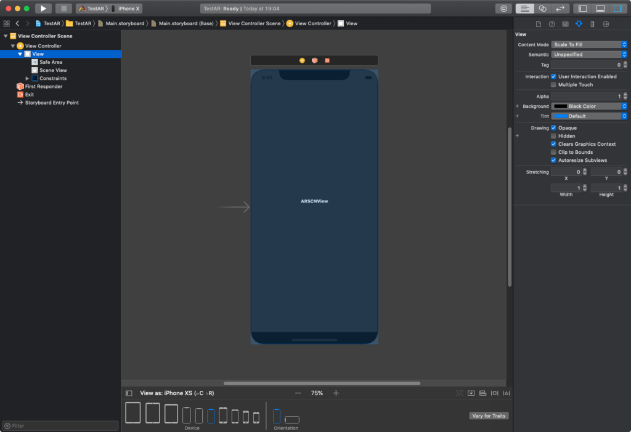631x432 pixels.
Task: Select landscape orientation
Action: point(291,420)
